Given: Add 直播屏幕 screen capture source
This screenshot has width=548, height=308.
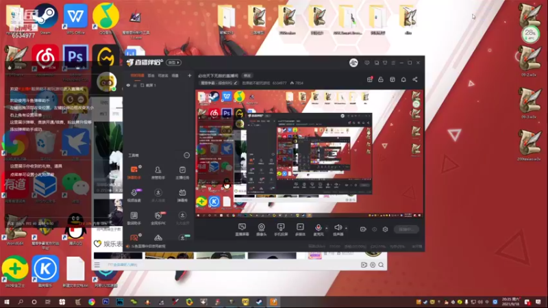Looking at the screenshot, I should [x=242, y=229].
